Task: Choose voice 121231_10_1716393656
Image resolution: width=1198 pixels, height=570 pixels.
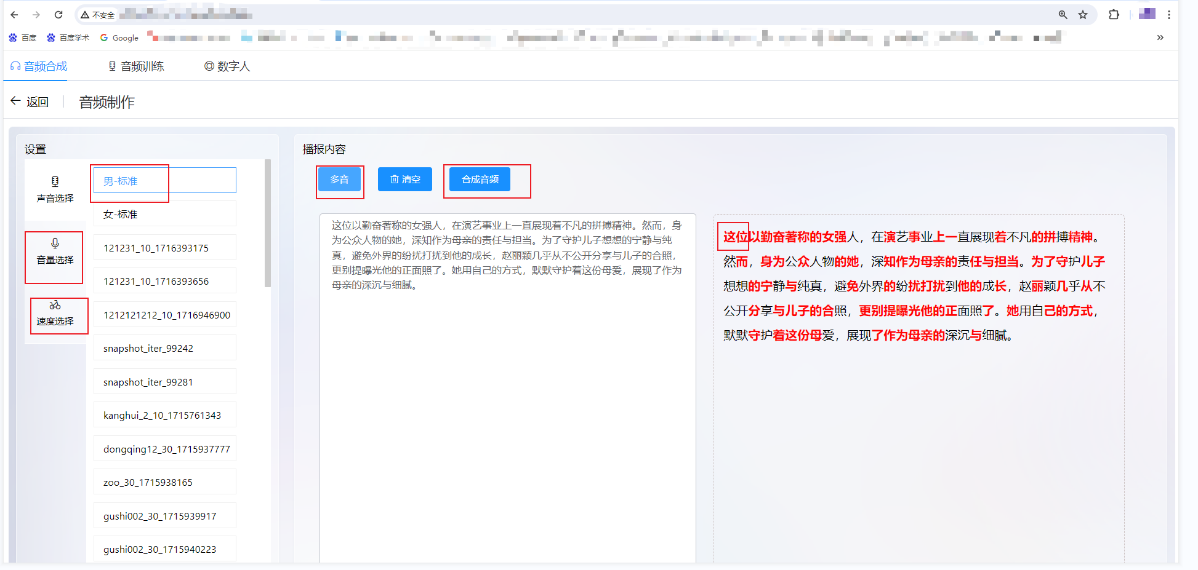Action: (165, 281)
